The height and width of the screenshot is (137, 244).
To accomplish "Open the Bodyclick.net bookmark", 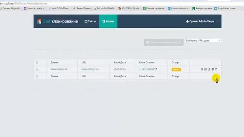I will 225,8.
